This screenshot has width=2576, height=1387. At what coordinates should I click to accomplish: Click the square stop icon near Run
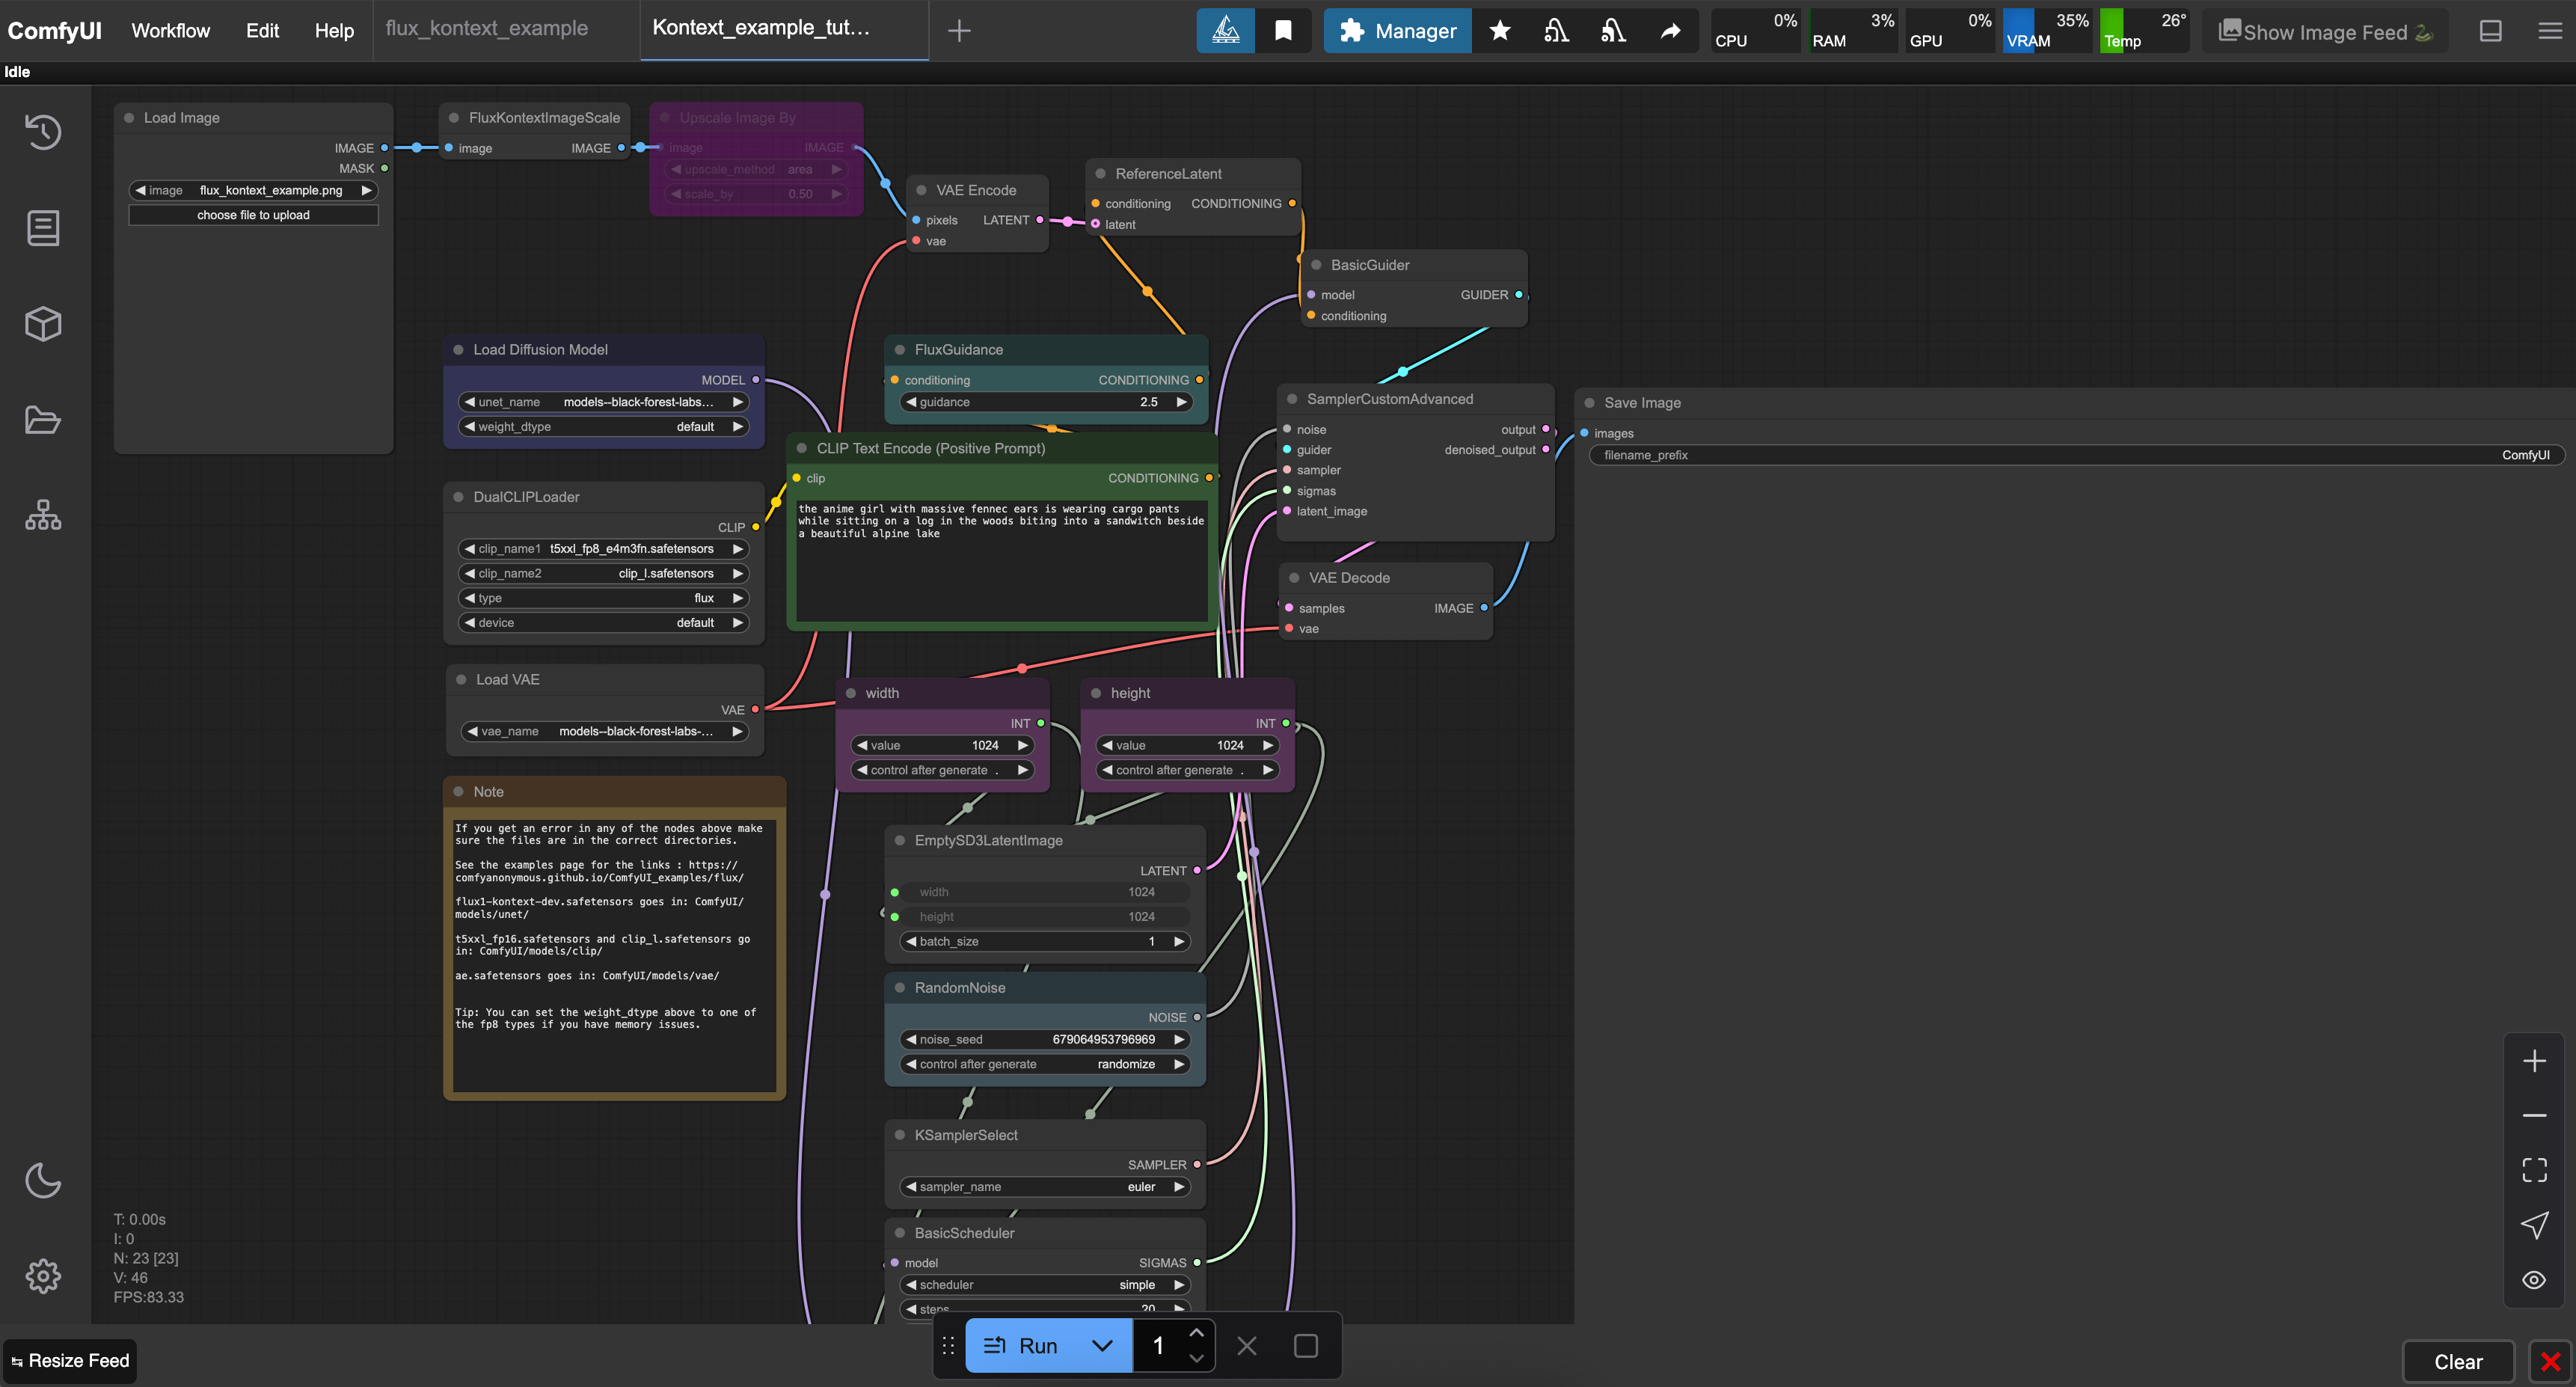click(x=1305, y=1346)
